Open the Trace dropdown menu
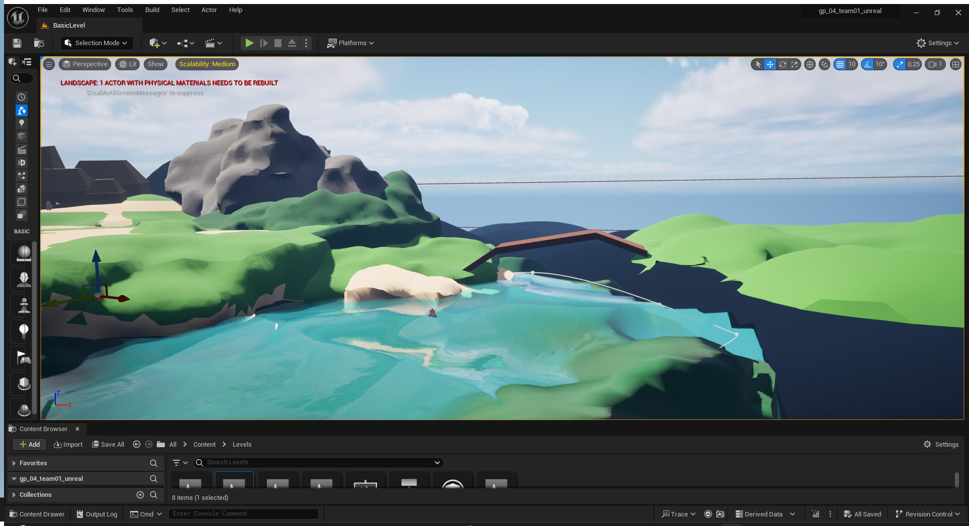 click(679, 514)
